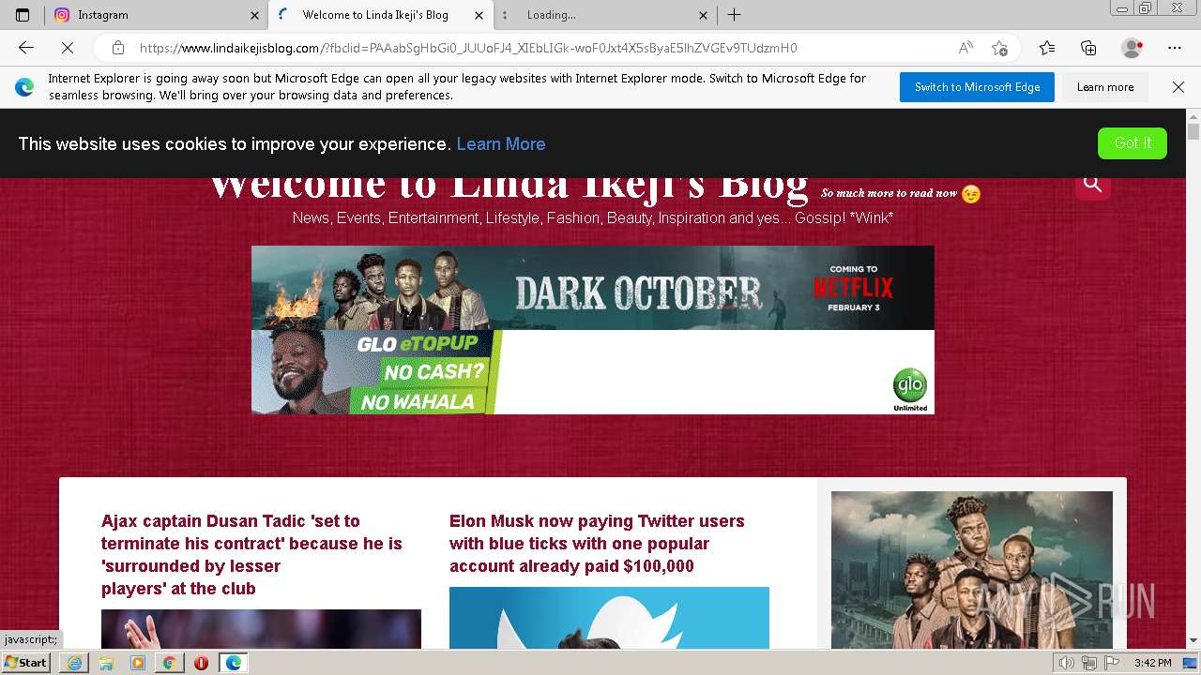Screen dimensions: 1201x675
Task: View site information lock icon
Action: coord(118,48)
